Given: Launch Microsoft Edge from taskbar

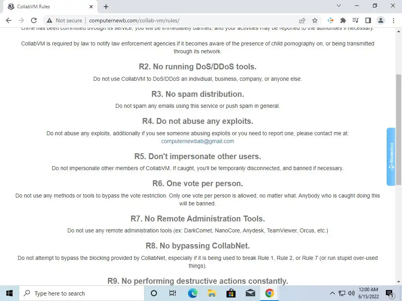Looking at the screenshot, I should [x=192, y=293].
